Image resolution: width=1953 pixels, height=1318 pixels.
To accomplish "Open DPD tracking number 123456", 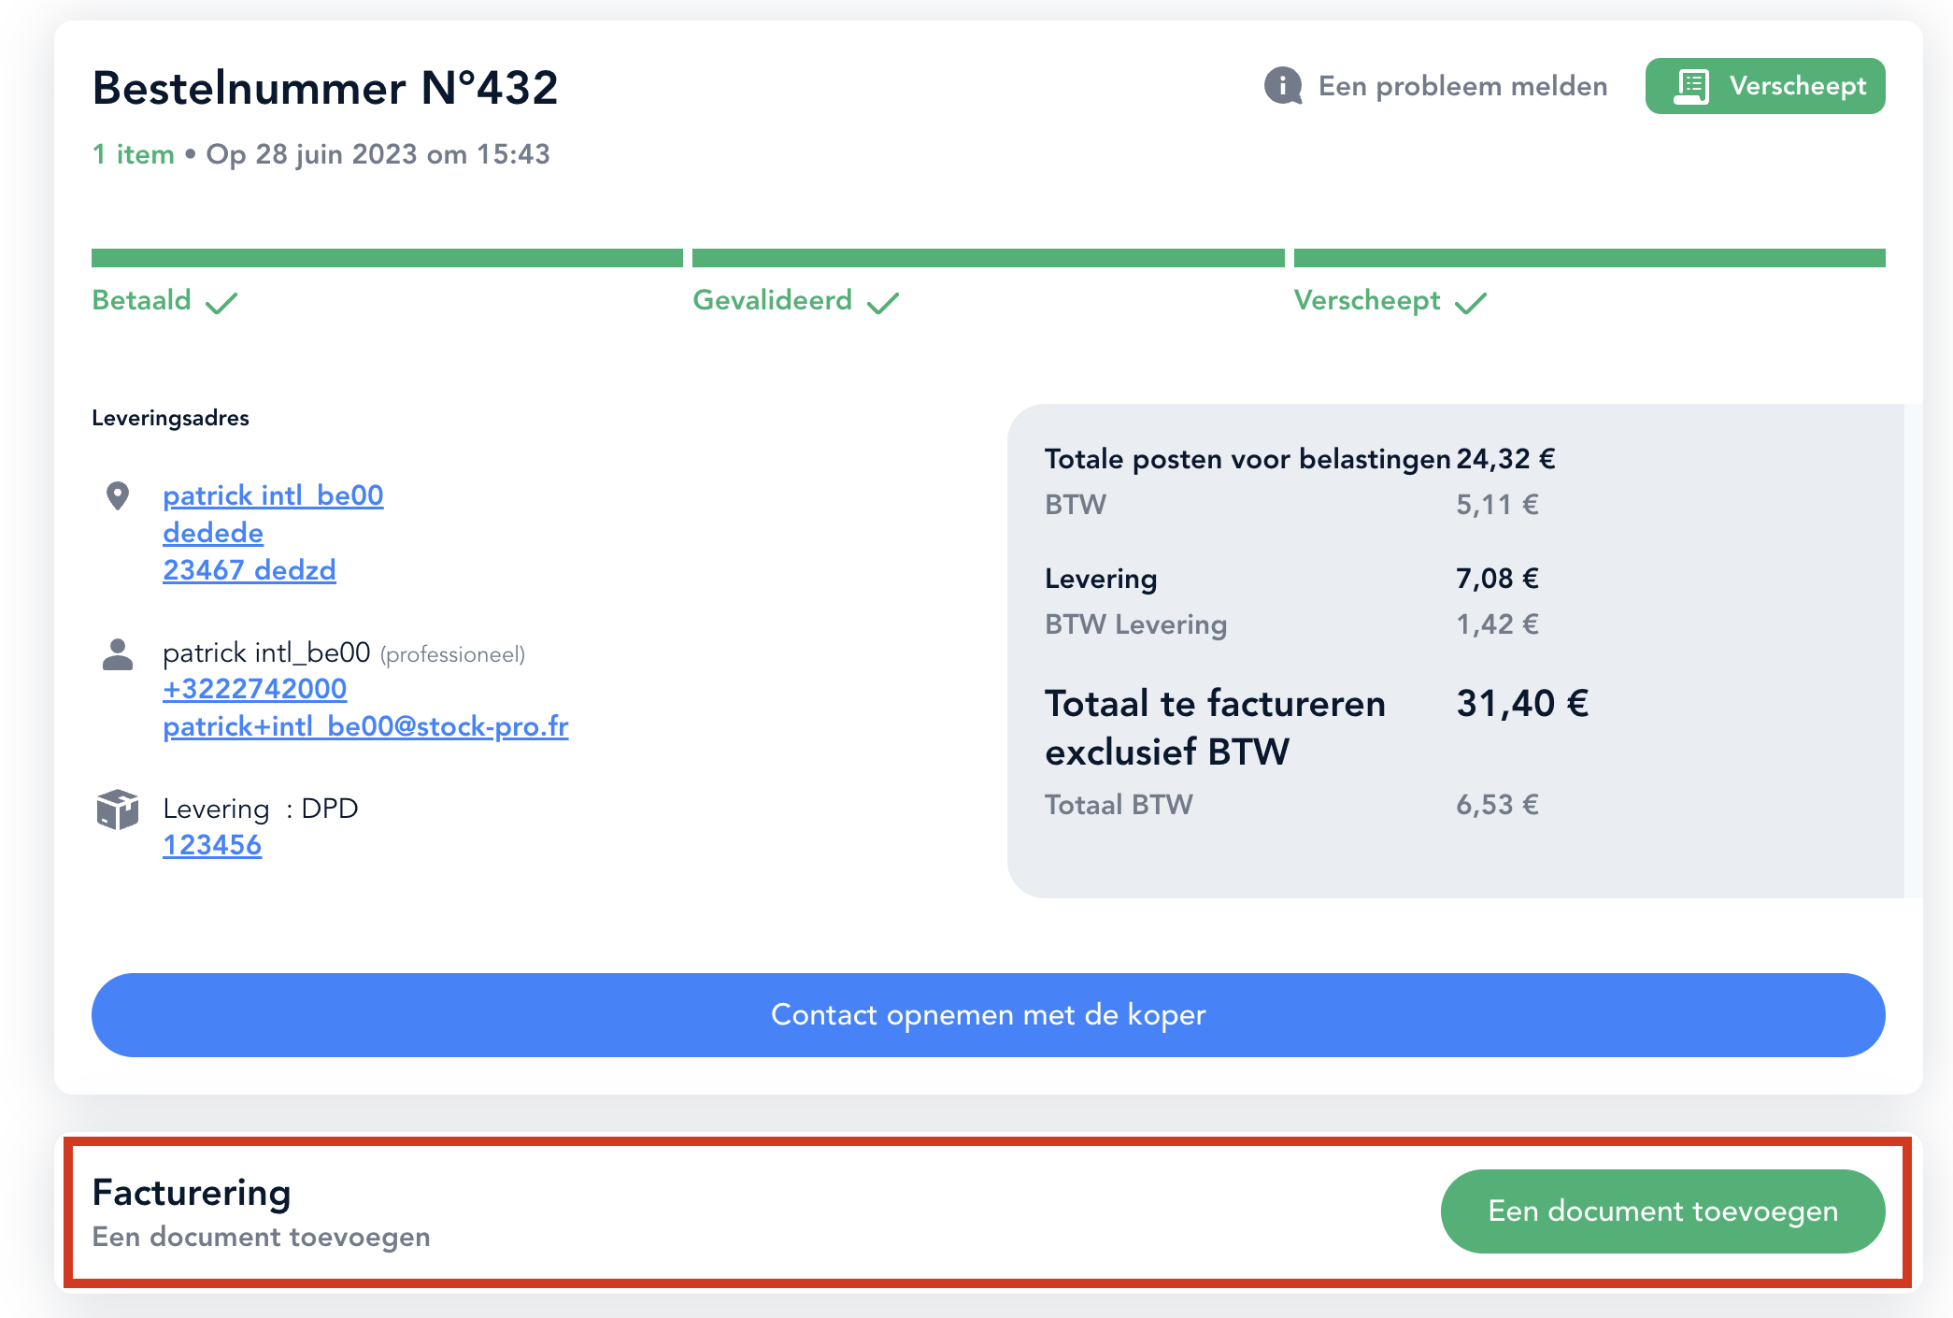I will [x=212, y=845].
